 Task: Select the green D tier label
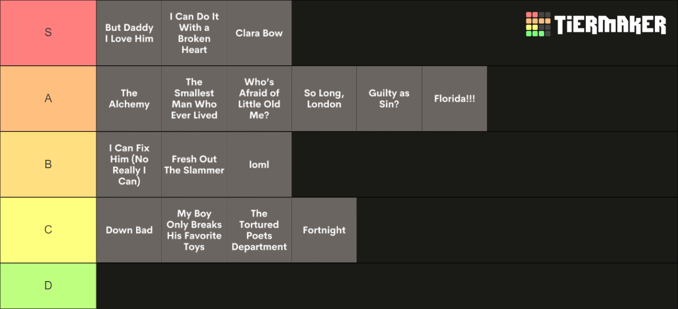click(48, 286)
